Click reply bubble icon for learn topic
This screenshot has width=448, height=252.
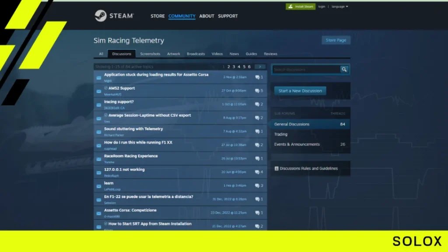[257, 185]
